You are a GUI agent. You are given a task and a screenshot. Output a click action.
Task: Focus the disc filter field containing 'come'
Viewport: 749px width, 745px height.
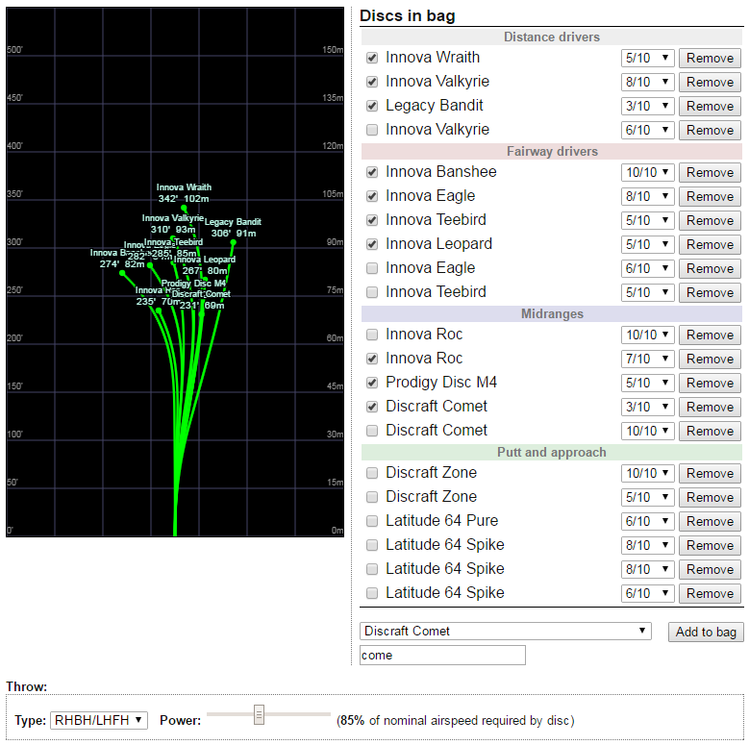(x=442, y=655)
